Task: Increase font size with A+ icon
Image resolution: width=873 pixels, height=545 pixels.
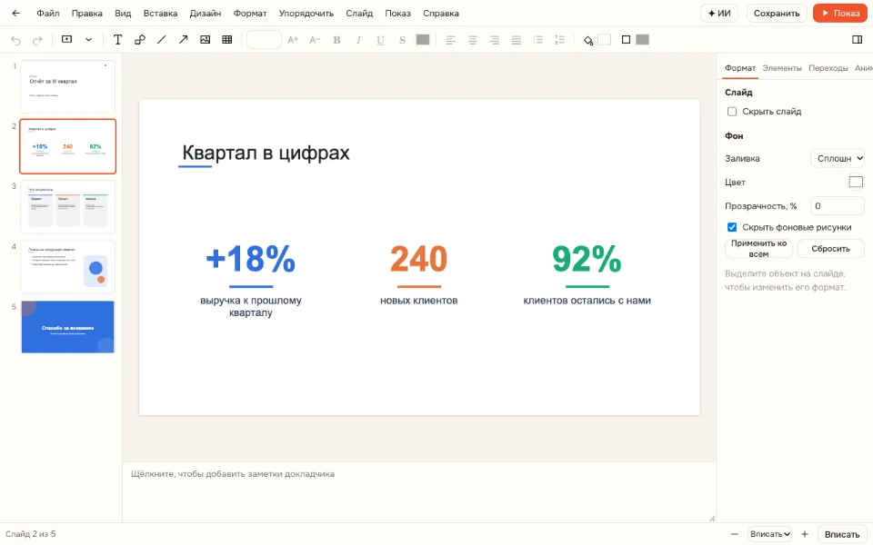Action: tap(293, 39)
